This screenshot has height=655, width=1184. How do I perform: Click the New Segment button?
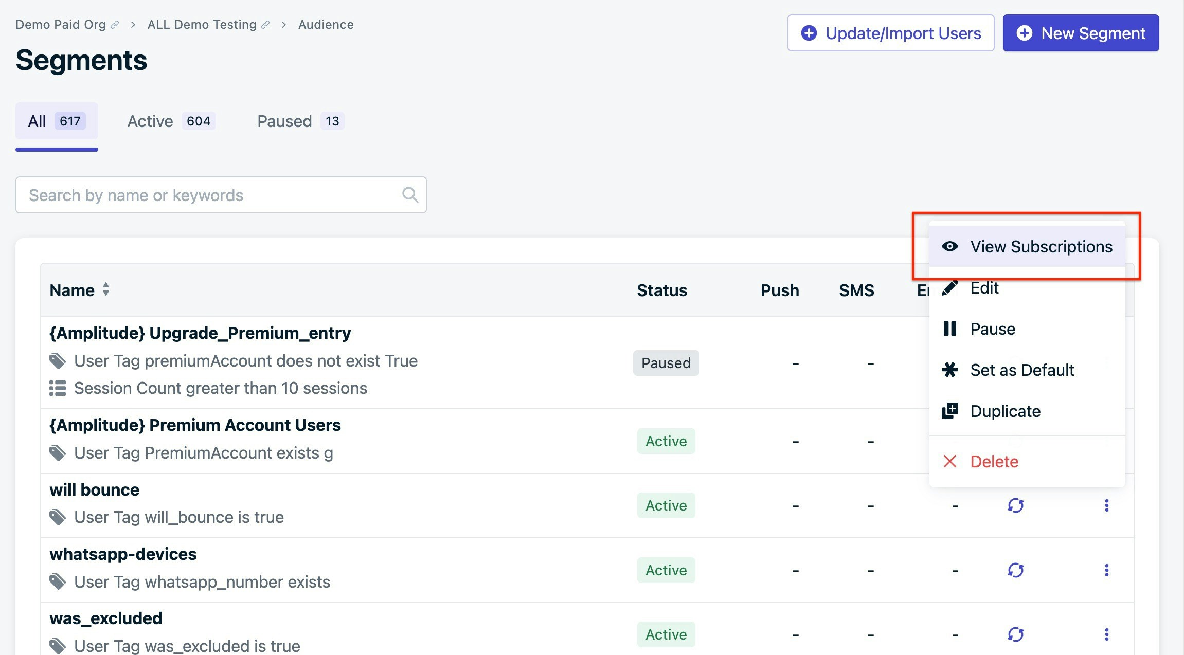tap(1081, 33)
